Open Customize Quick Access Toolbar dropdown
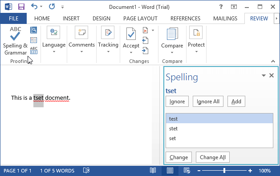 click(62, 7)
